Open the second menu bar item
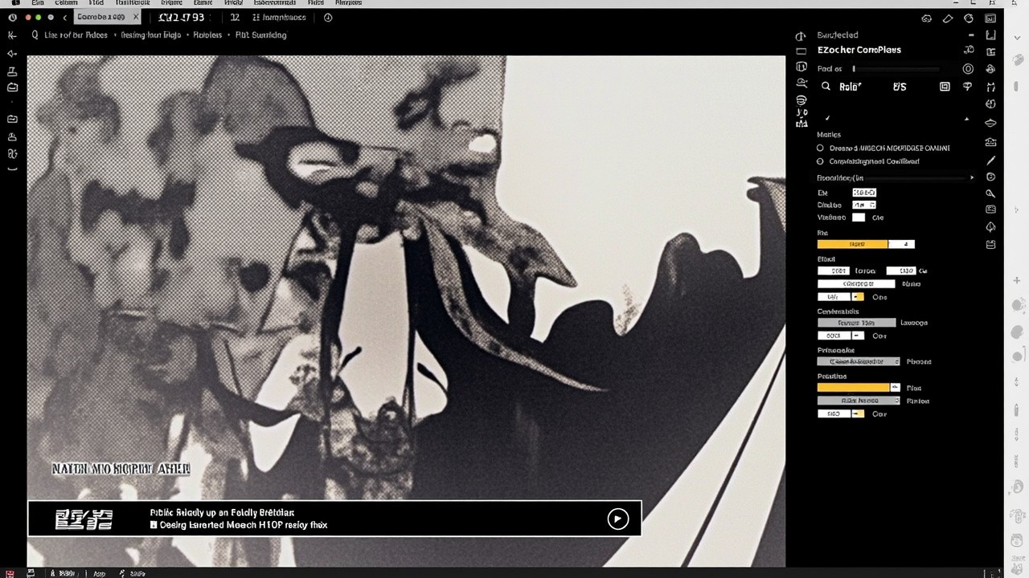 point(66,3)
